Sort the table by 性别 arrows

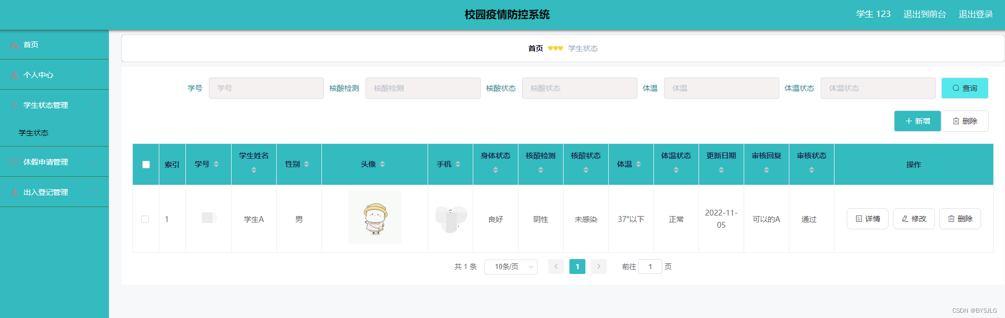306,165
